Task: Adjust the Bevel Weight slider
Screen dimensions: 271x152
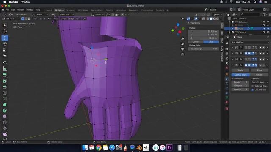Action: pos(203,49)
